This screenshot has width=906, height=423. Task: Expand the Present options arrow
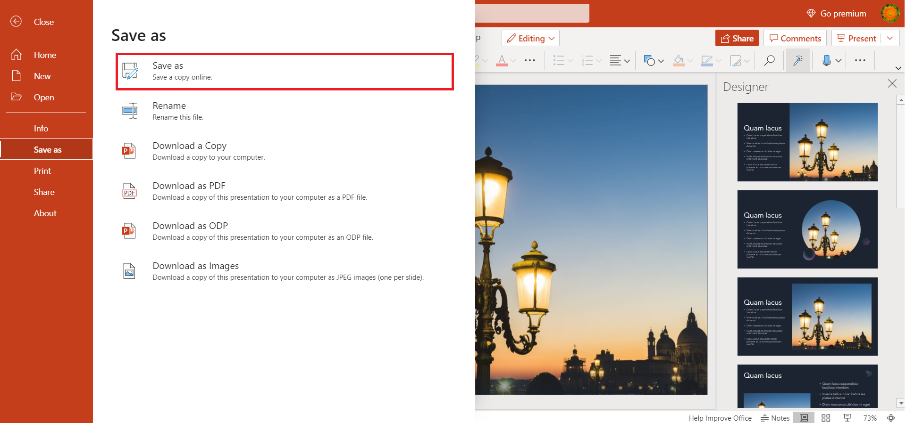click(x=890, y=38)
